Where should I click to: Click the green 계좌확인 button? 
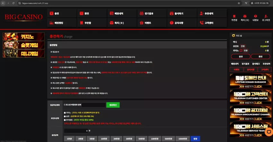coord(113,105)
